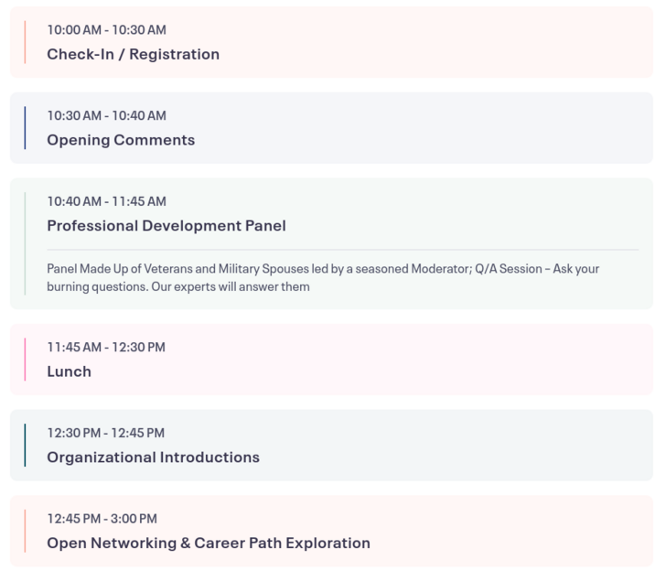Open the Opening Comments agenda card
This screenshot has width=666, height=581.
331,128
